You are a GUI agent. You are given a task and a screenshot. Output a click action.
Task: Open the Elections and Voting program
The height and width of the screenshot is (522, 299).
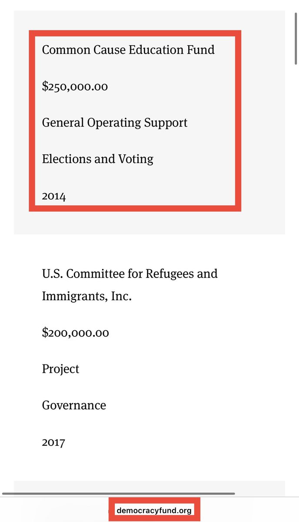click(x=98, y=159)
